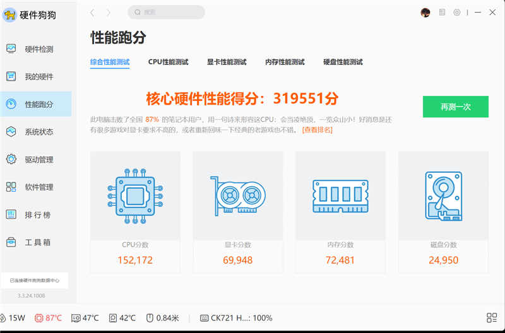Viewport: 505px width, 333px height.
Task: Click the mouse distance 0.84米 icon
Action: 150,318
